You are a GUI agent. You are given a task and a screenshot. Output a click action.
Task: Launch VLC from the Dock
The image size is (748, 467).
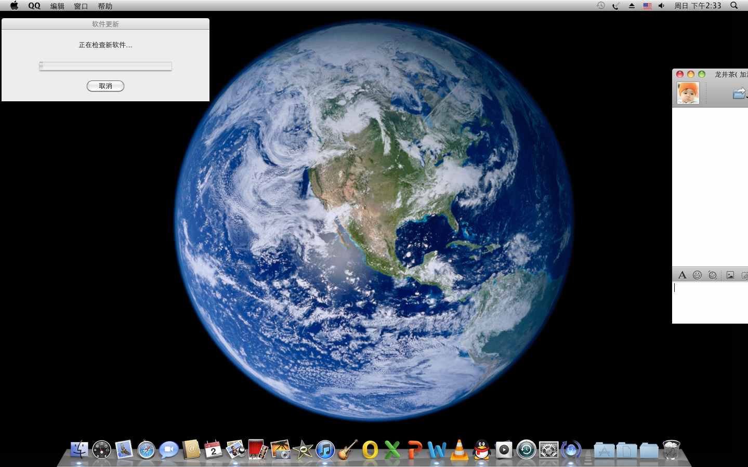tap(460, 450)
